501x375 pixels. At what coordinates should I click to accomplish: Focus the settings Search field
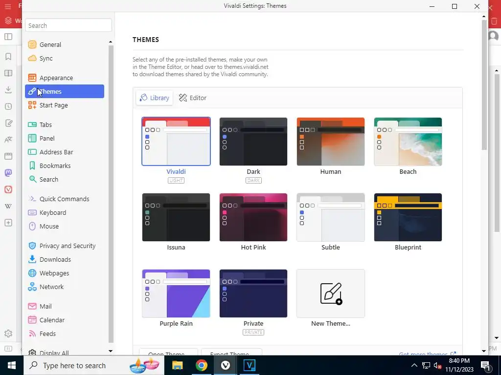pyautogui.click(x=68, y=25)
